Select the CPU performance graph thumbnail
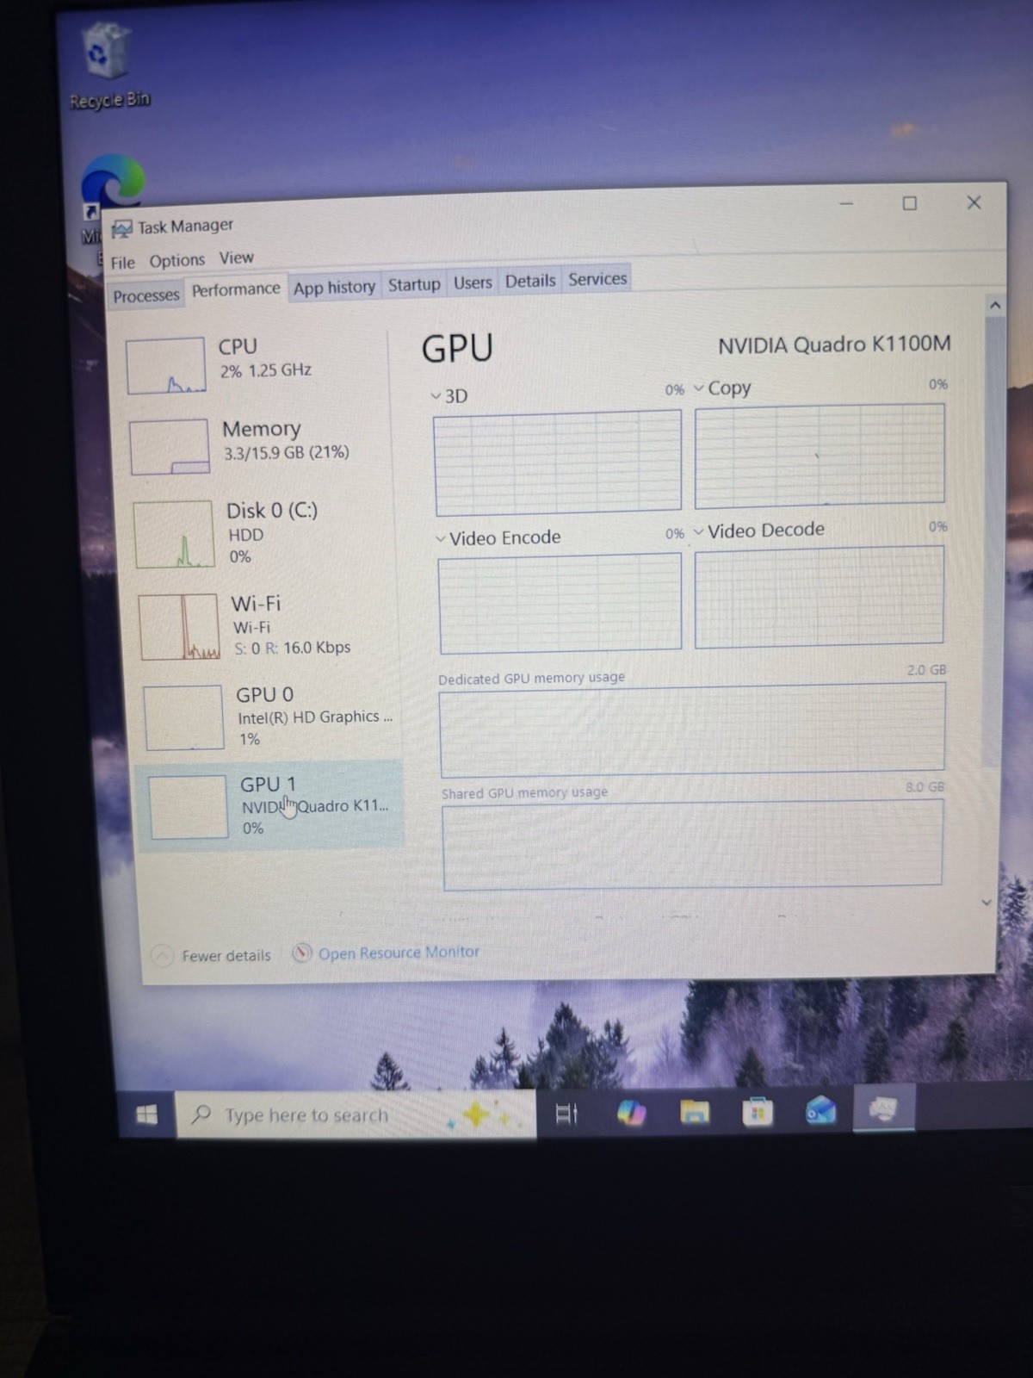This screenshot has height=1378, width=1033. tap(166, 365)
